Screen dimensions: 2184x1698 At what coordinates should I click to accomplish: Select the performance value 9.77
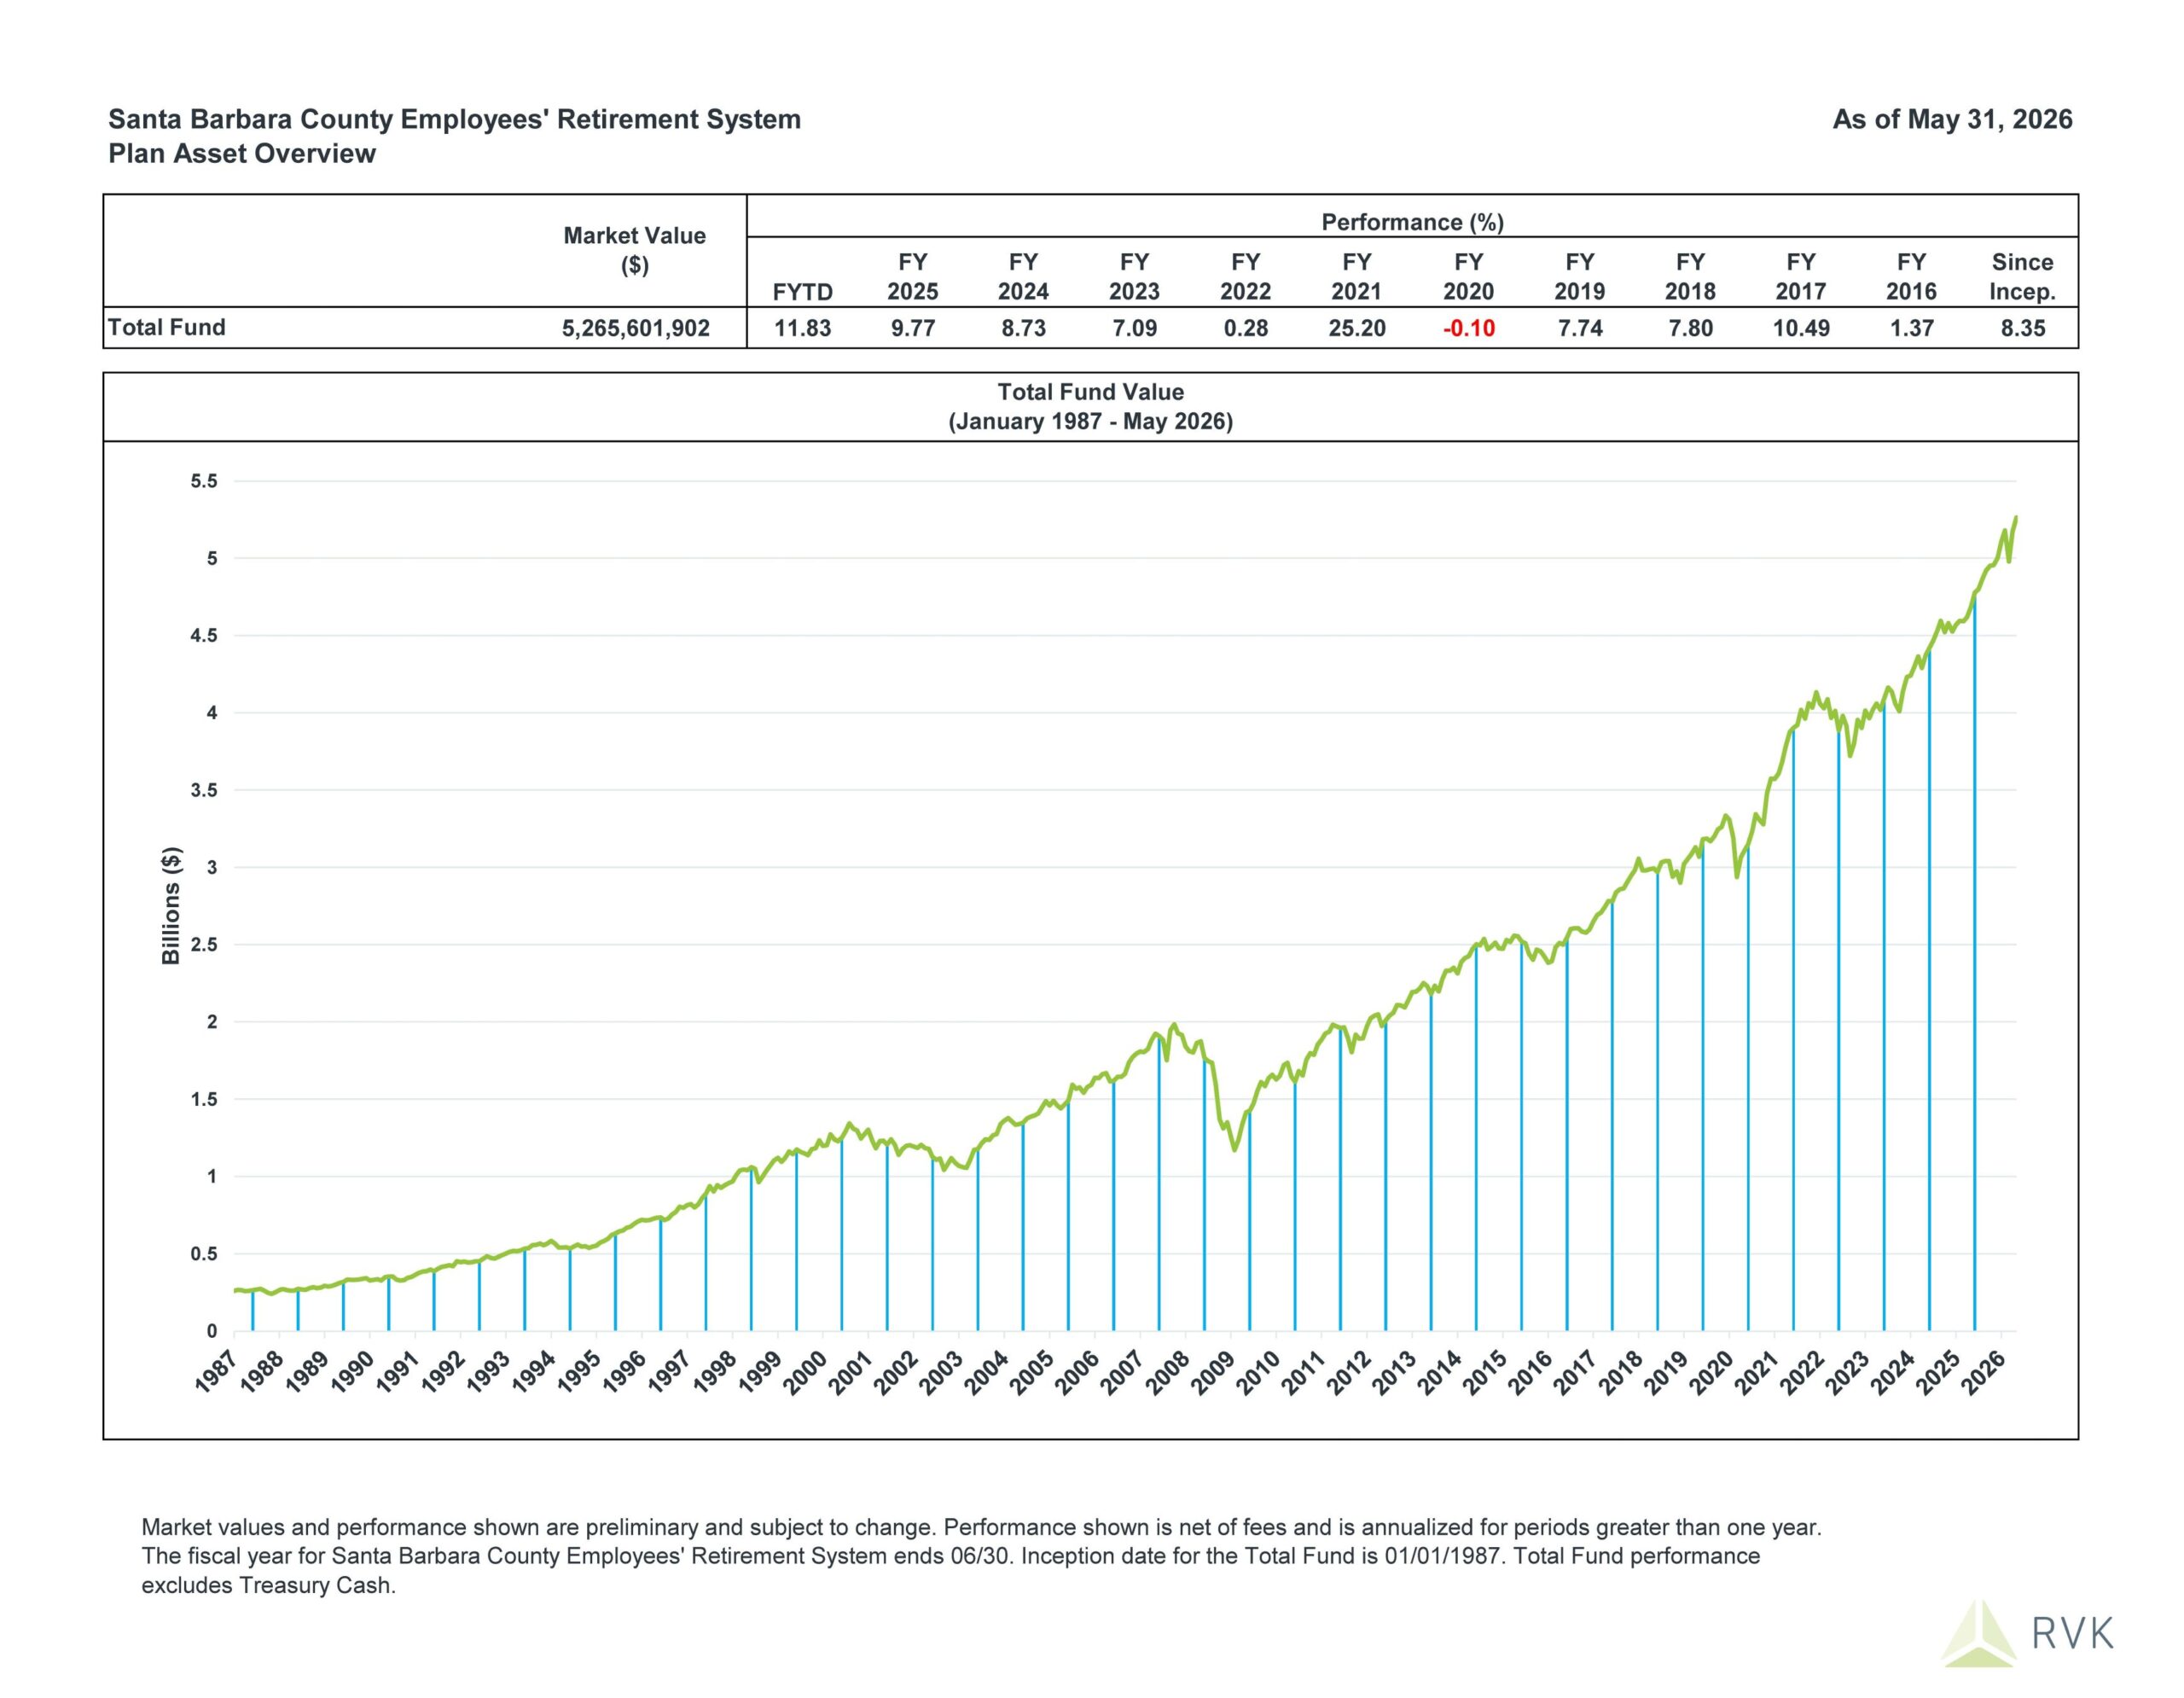pyautogui.click(x=913, y=328)
